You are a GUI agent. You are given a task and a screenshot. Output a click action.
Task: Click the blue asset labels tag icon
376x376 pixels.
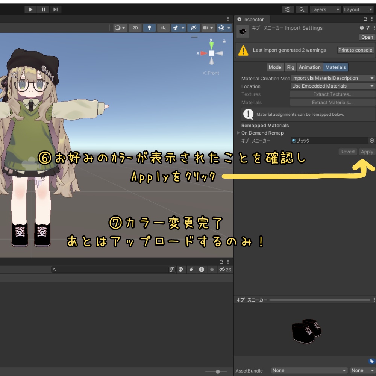point(371,361)
